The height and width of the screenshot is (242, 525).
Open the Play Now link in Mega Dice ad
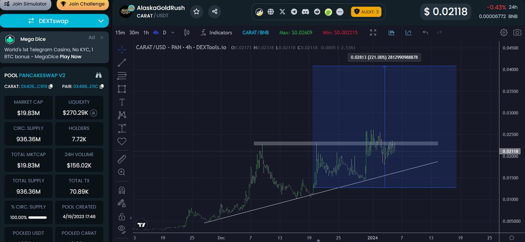click(x=70, y=56)
